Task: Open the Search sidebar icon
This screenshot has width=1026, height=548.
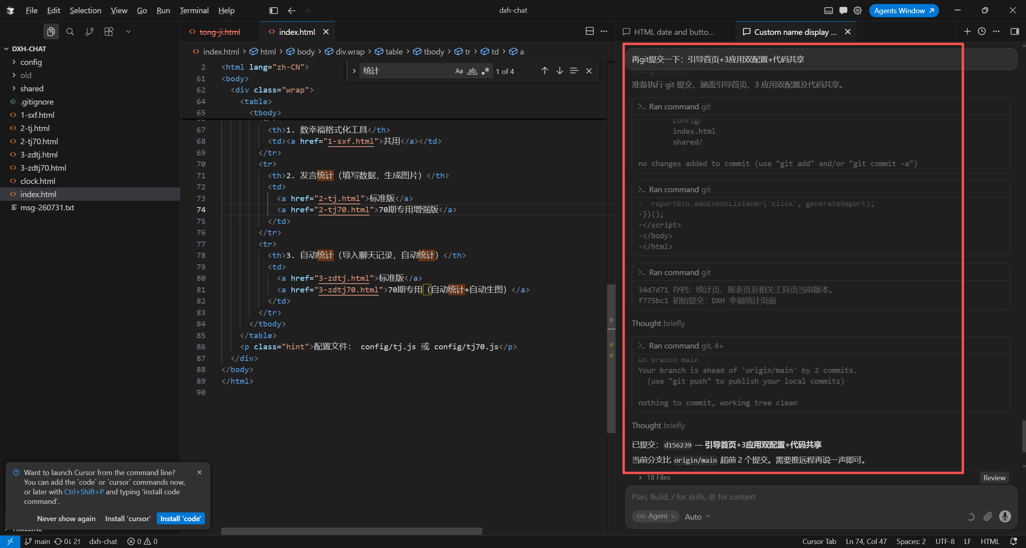Action: pos(70,32)
